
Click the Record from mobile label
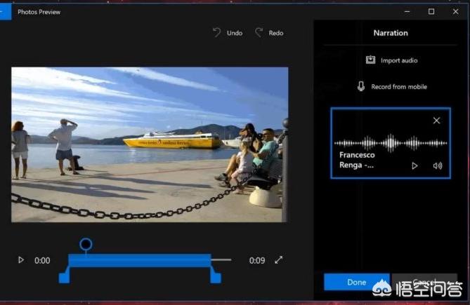pyautogui.click(x=399, y=87)
